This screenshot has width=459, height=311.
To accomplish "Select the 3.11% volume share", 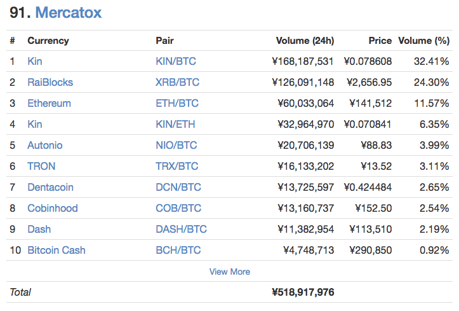I will click(434, 167).
